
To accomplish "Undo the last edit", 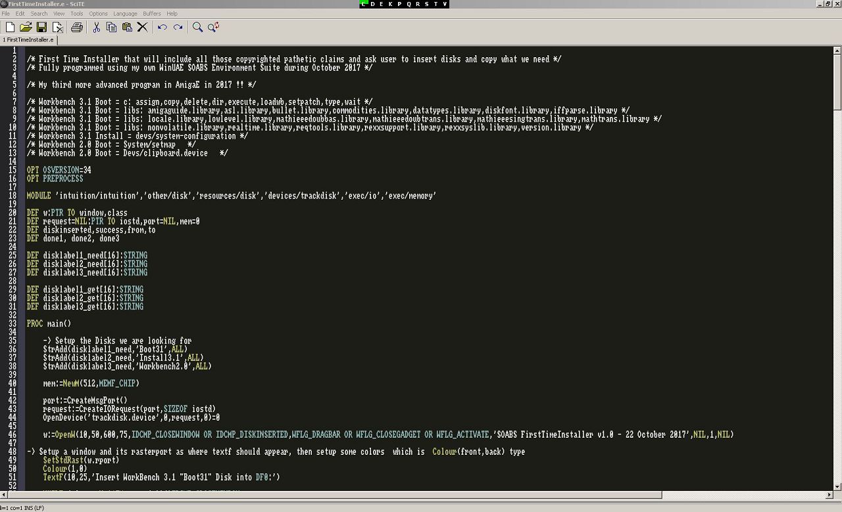I will point(162,27).
